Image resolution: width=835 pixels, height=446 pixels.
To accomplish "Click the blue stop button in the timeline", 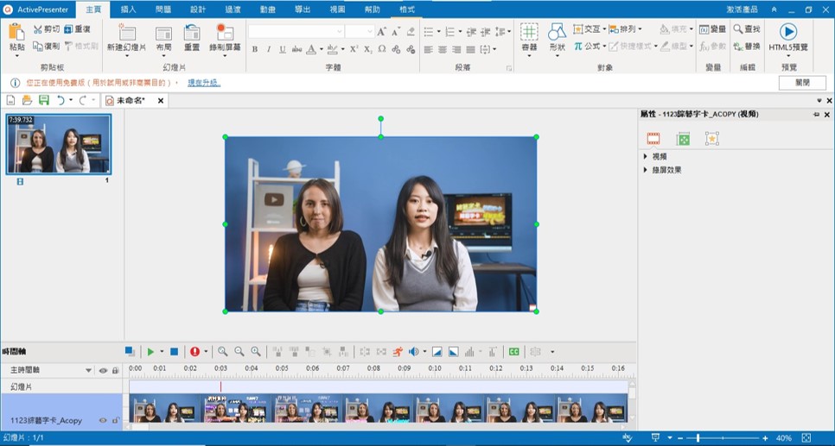I will [x=174, y=352].
